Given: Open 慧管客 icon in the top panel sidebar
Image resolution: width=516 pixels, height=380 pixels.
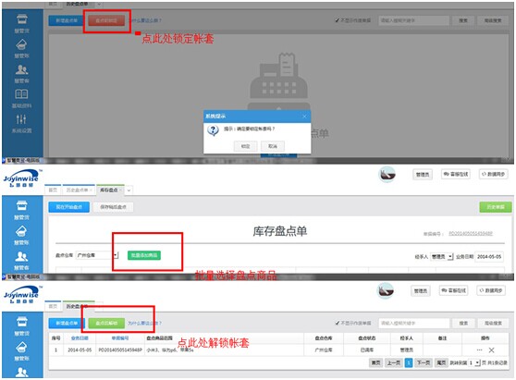Looking at the screenshot, I should 21,69.
